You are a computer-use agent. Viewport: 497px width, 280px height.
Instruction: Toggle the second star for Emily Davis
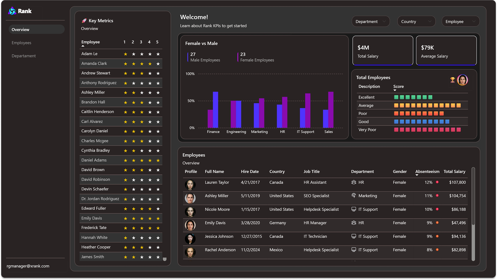click(134, 218)
